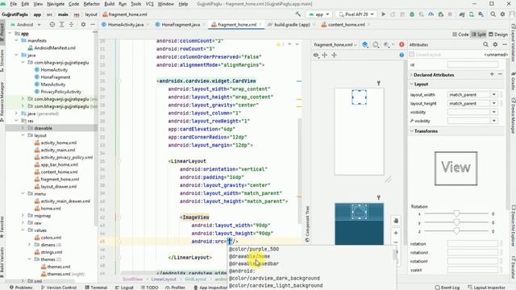This screenshot has height=290, width=516.
Task: Collapse the Declared Attributes section
Action: pos(411,75)
